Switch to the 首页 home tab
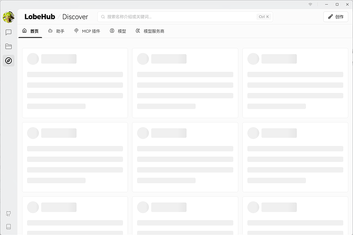This screenshot has height=235, width=353. pos(30,31)
